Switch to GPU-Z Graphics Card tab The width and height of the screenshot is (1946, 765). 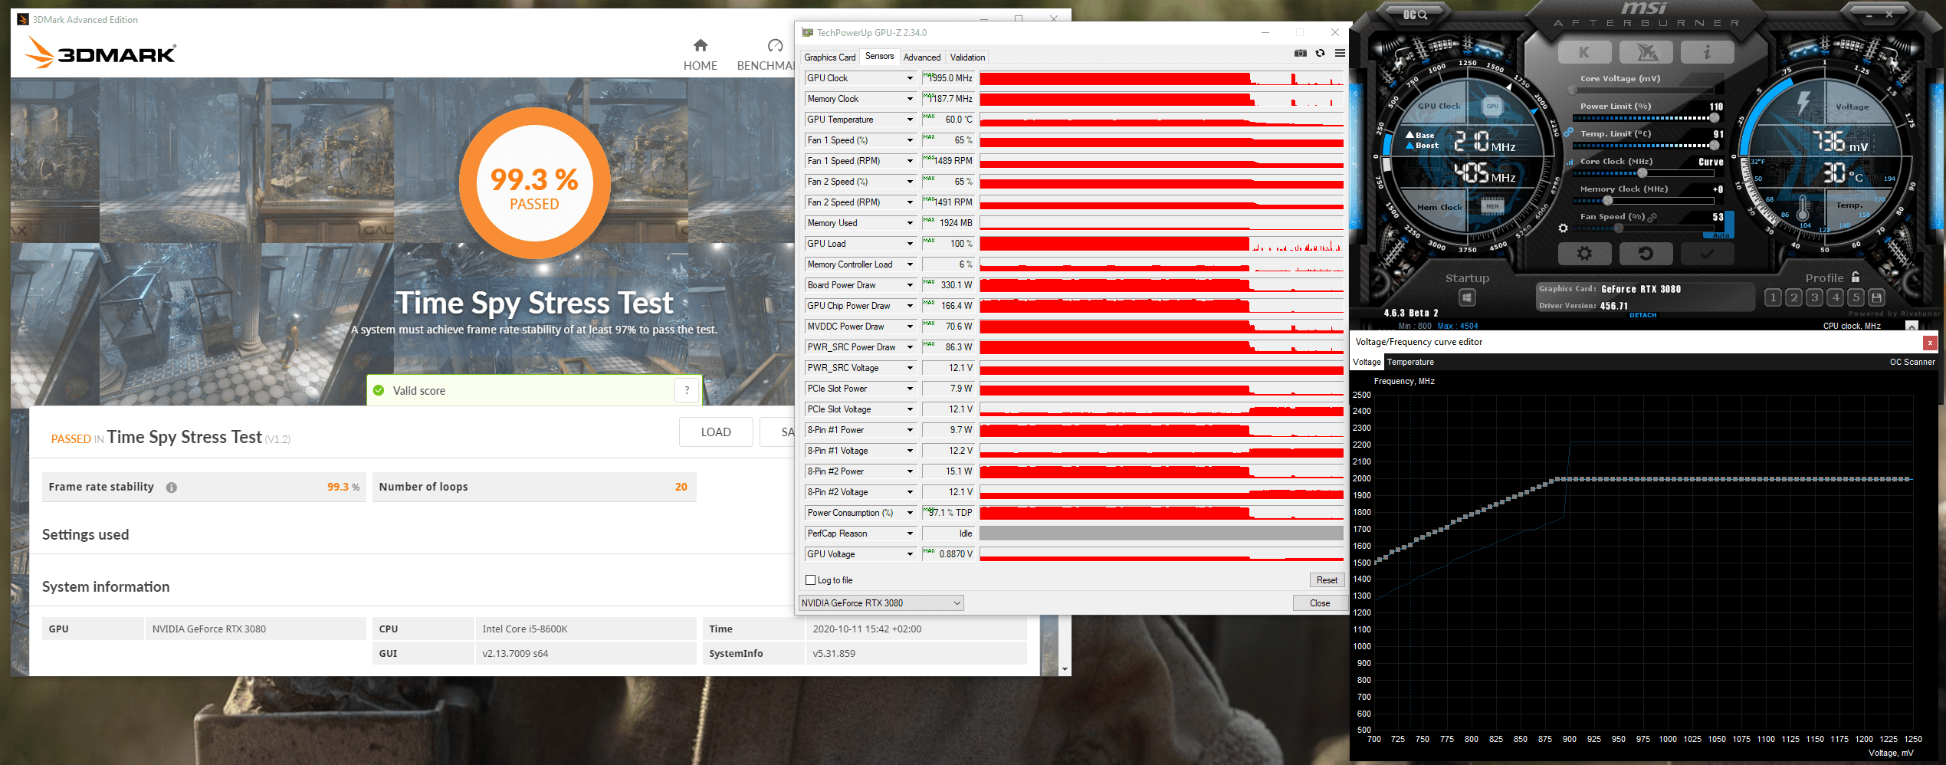(x=829, y=57)
